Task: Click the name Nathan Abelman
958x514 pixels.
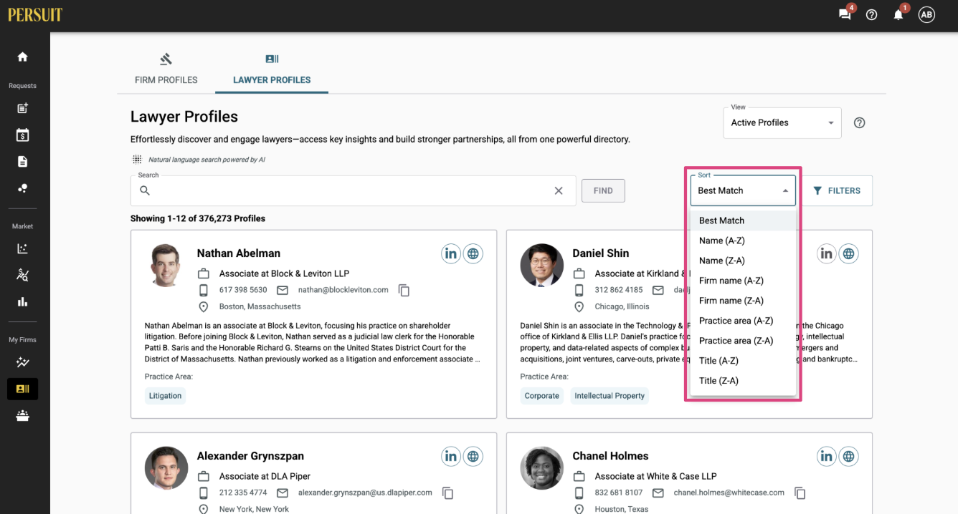Action: click(239, 253)
